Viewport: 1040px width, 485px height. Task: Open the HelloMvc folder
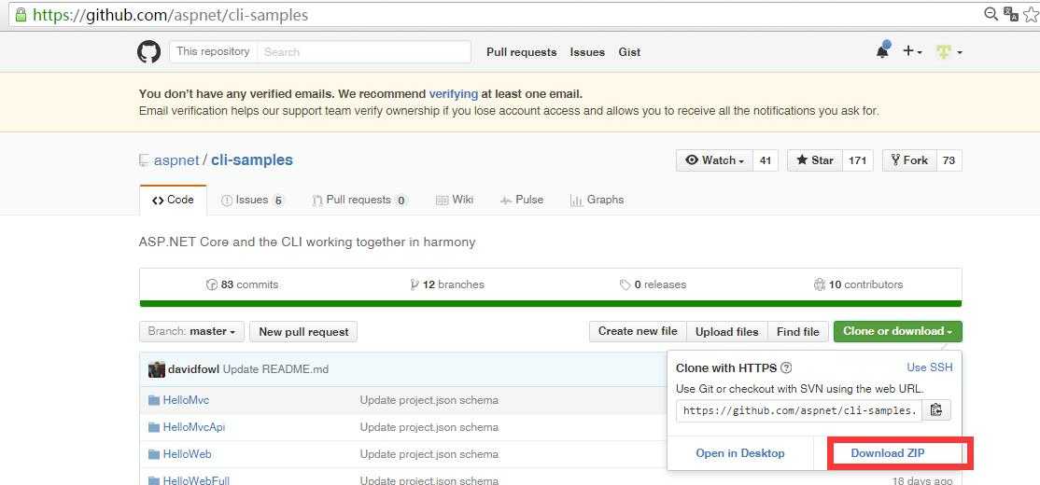coord(186,400)
